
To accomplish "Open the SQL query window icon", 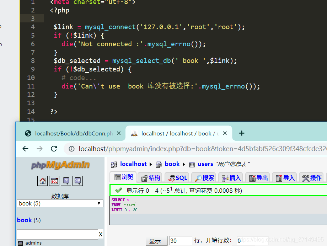I will tap(54, 181).
